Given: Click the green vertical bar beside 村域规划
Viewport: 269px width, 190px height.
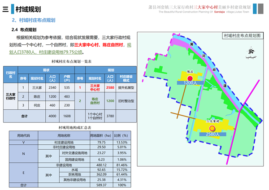Looking at the screenshot, I should click(x=13, y=9).
